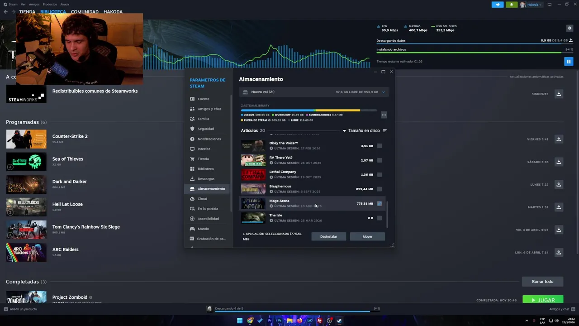
Task: Open En la partida settings section
Action: [208, 209]
